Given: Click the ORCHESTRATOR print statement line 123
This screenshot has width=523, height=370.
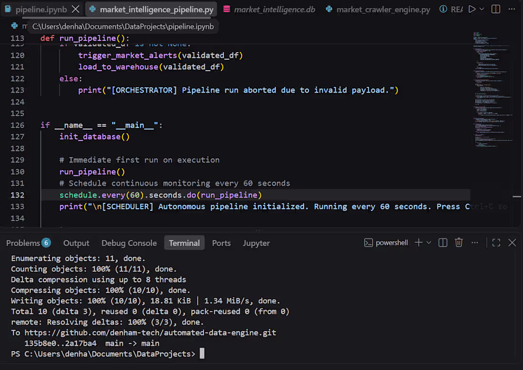Looking at the screenshot, I should click(x=238, y=90).
